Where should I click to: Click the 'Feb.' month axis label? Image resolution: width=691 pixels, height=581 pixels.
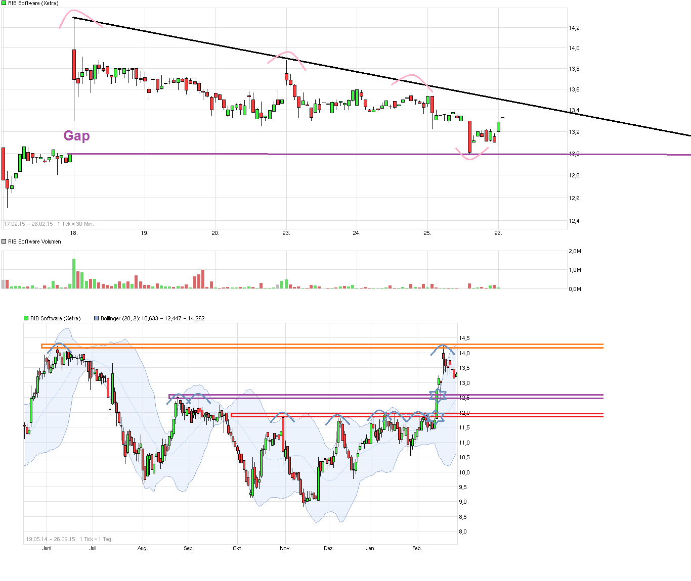click(x=417, y=548)
